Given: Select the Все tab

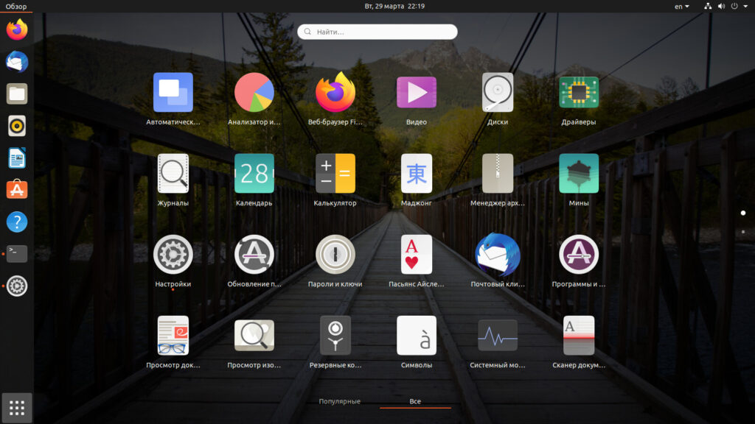Looking at the screenshot, I should 415,401.
